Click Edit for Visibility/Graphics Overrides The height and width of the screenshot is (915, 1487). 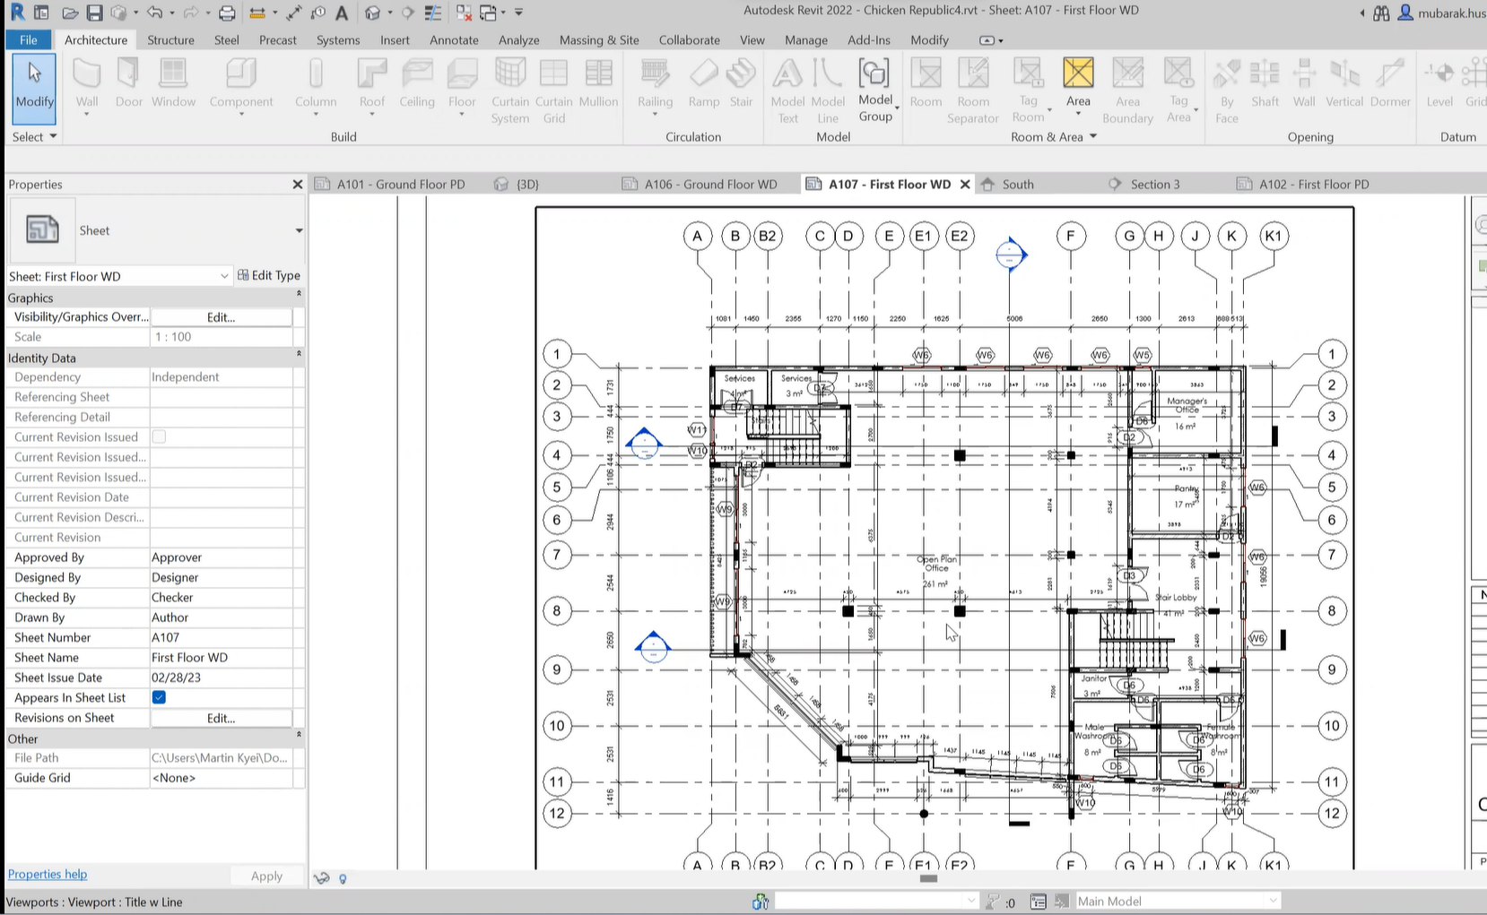(x=221, y=317)
